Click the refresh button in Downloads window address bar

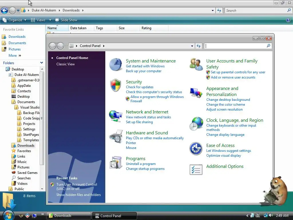point(219,11)
